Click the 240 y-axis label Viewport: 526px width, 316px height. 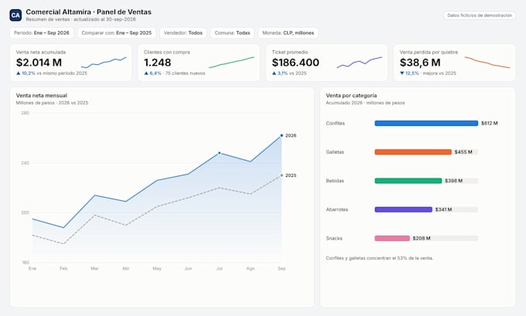pyautogui.click(x=26, y=163)
